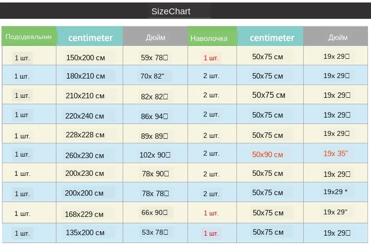Viewport: 371px width, 248px height.
Task: Select the green Пододеяльник header
Action: [x=29, y=36]
